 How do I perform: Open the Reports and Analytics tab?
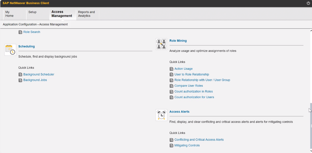coord(86,14)
